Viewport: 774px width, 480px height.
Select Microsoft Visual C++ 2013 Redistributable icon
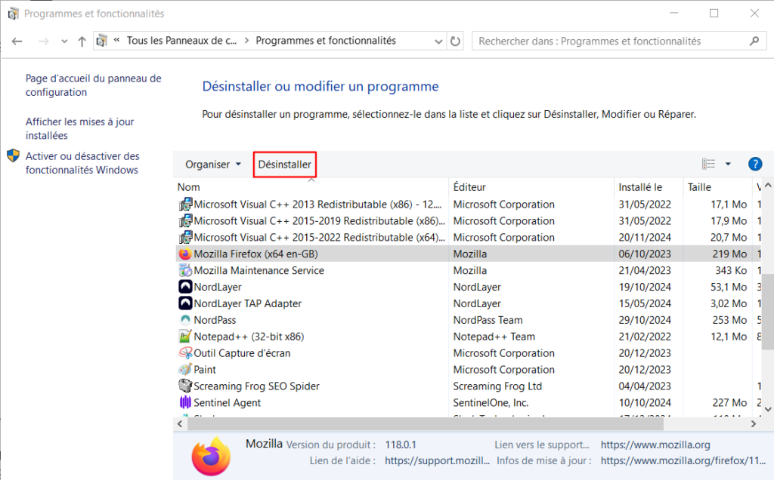[x=185, y=204]
